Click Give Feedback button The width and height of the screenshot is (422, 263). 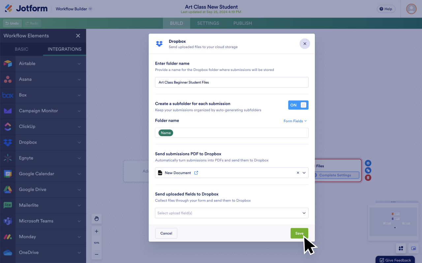point(395,260)
